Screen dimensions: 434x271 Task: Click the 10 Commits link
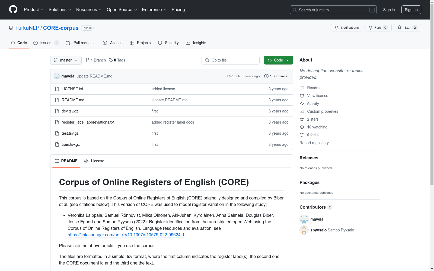pyautogui.click(x=276, y=76)
